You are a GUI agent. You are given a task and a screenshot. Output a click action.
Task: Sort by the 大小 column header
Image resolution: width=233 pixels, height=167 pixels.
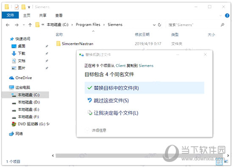(211, 35)
